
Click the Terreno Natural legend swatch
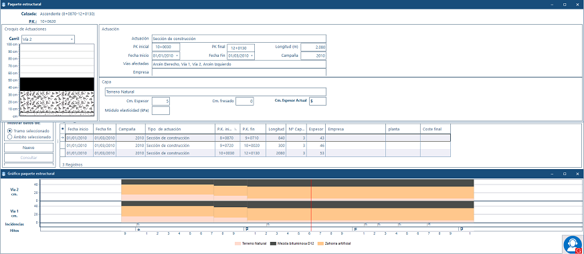coord(237,243)
